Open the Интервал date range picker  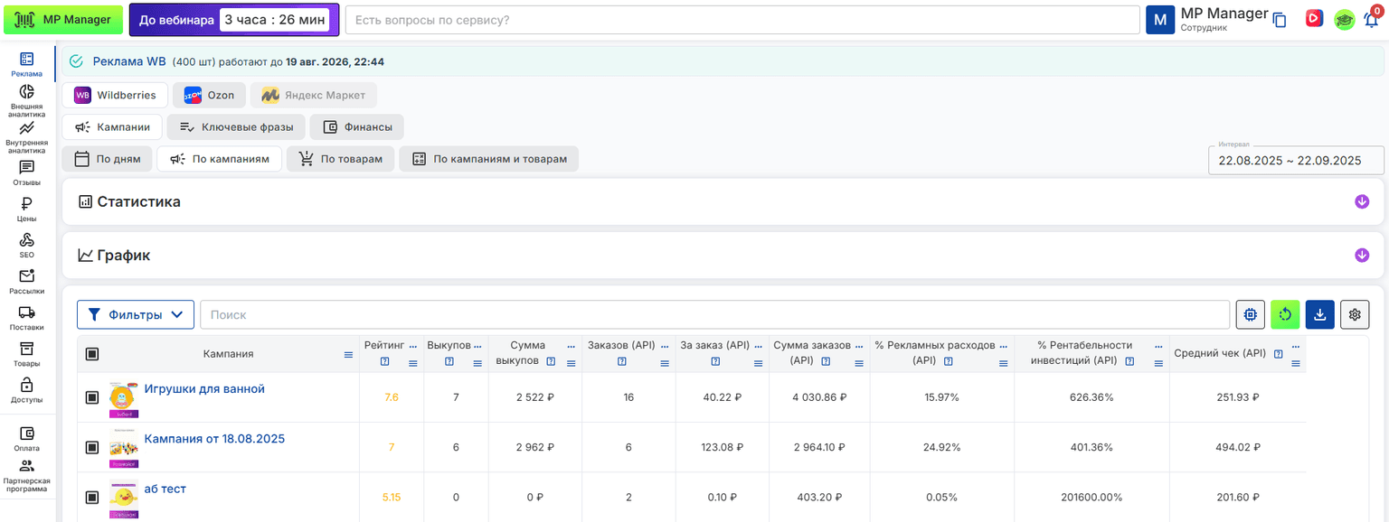coord(1296,160)
